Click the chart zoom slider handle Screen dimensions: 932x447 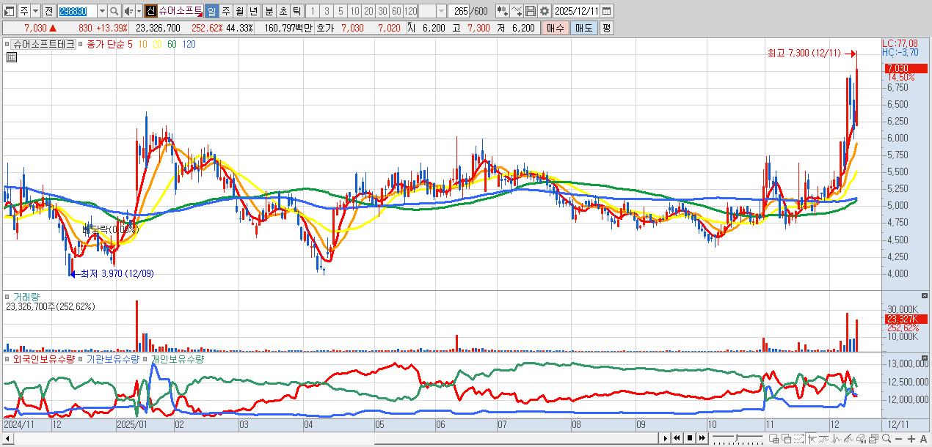coord(736,437)
